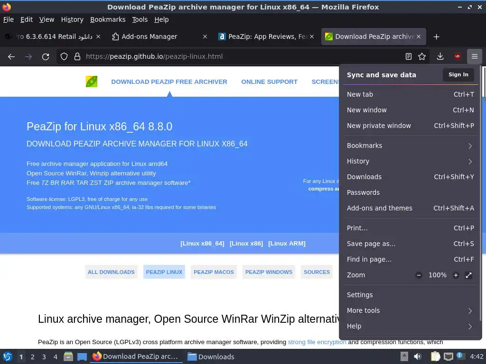Click the file manager icon in taskbar
This screenshot has width=486, height=364.
[x=68, y=356]
